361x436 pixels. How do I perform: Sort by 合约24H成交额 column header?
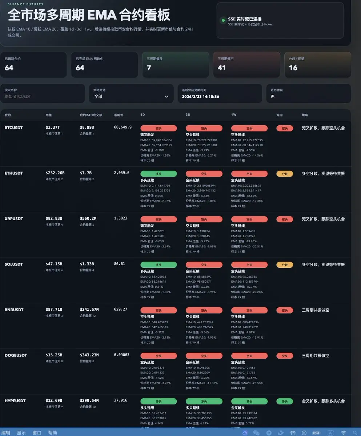coord(91,115)
